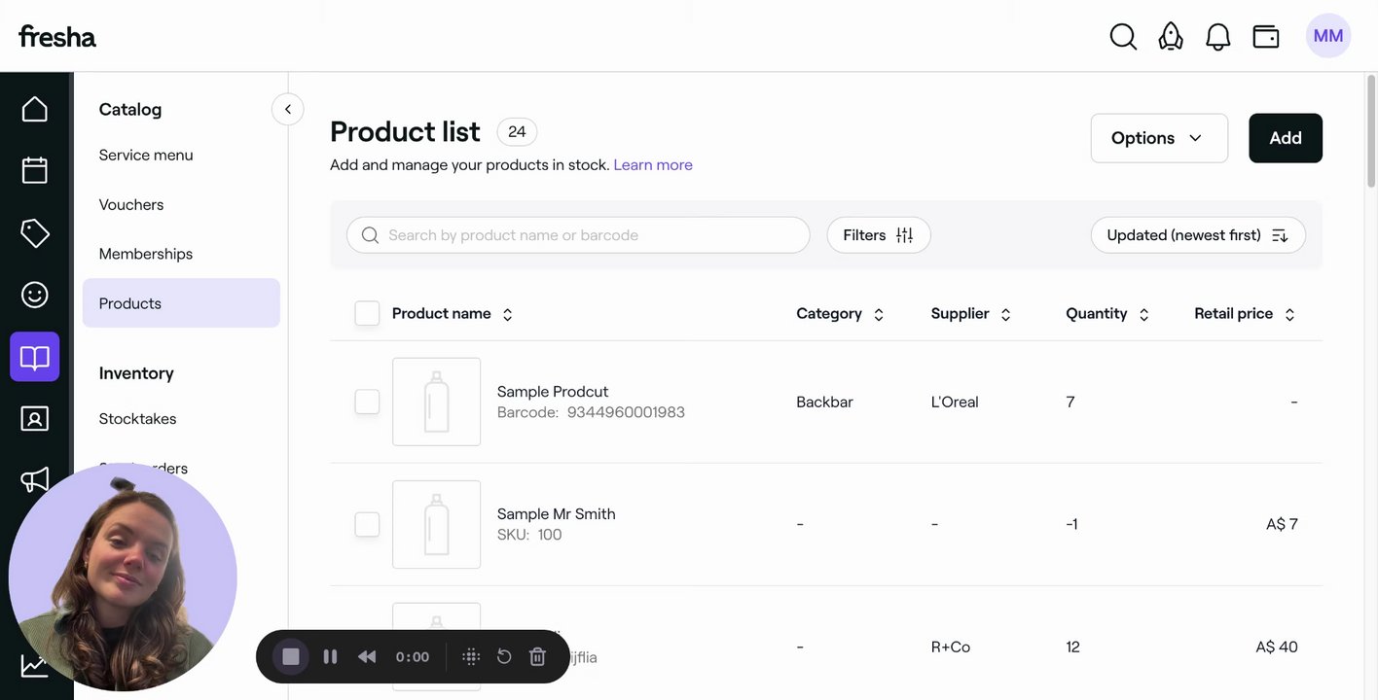This screenshot has height=700, width=1378.
Task: Open Sales tag icon in sidebar
Action: pos(35,232)
